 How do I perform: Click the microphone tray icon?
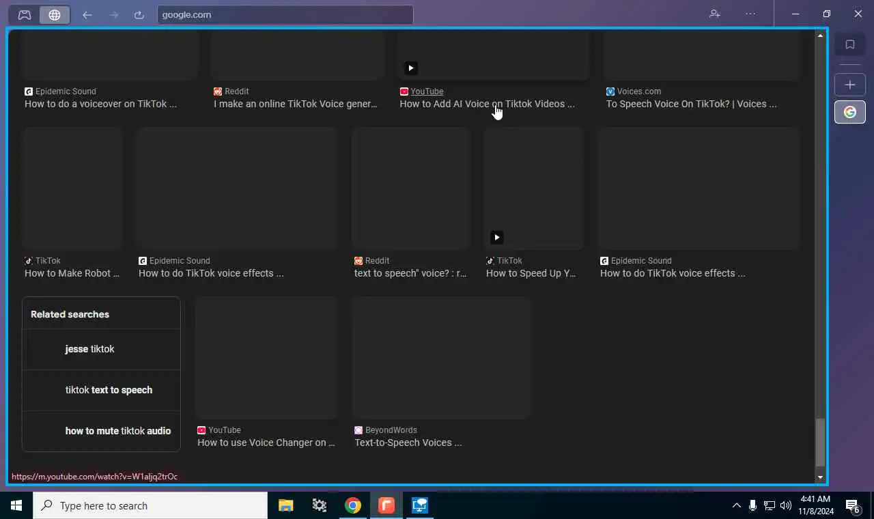pos(752,505)
